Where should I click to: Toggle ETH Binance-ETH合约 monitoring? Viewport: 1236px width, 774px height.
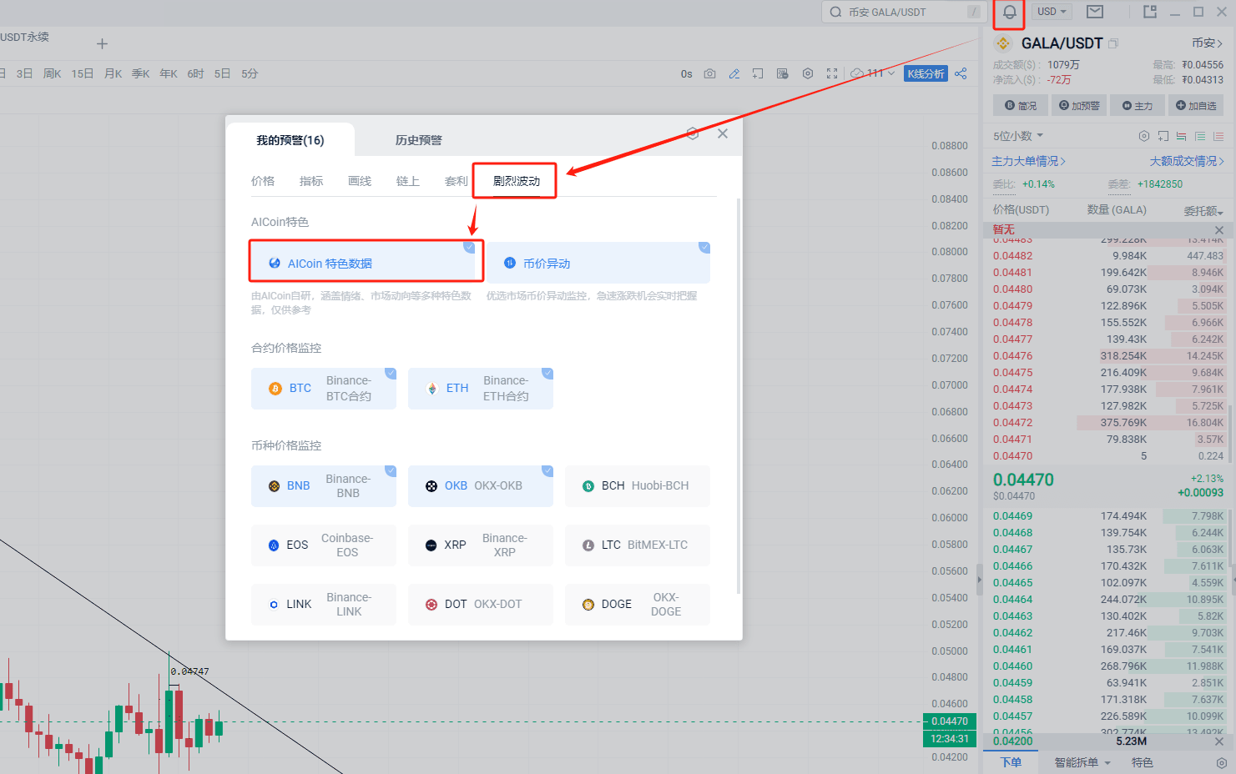481,389
